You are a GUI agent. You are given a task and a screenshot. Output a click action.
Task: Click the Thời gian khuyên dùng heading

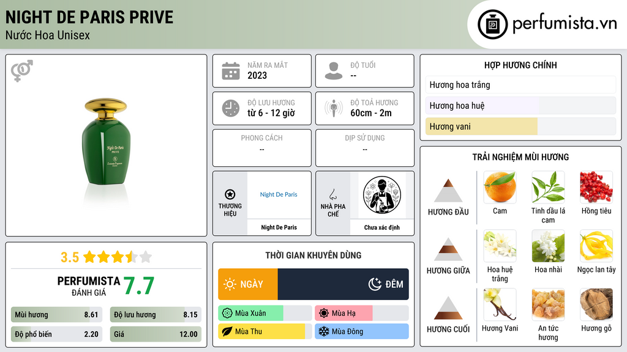click(x=313, y=255)
